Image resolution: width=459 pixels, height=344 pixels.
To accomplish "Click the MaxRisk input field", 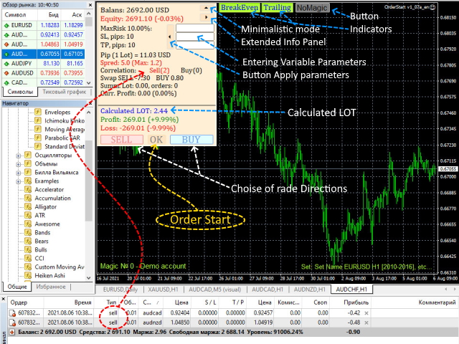I will click(x=194, y=29).
